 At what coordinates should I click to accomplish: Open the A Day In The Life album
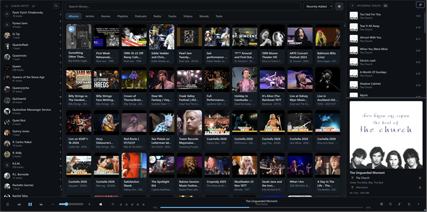point(327,172)
